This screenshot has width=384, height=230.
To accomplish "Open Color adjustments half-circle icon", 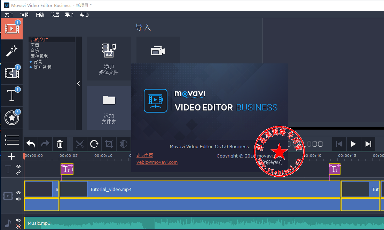I will [x=124, y=144].
